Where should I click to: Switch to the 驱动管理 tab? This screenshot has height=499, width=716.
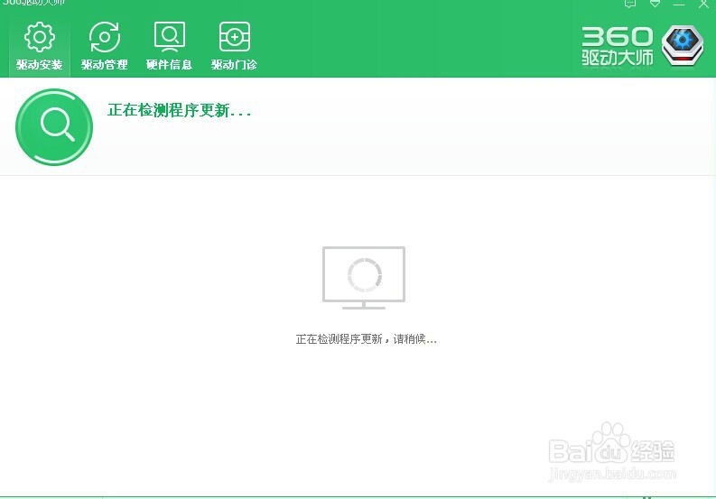(104, 46)
